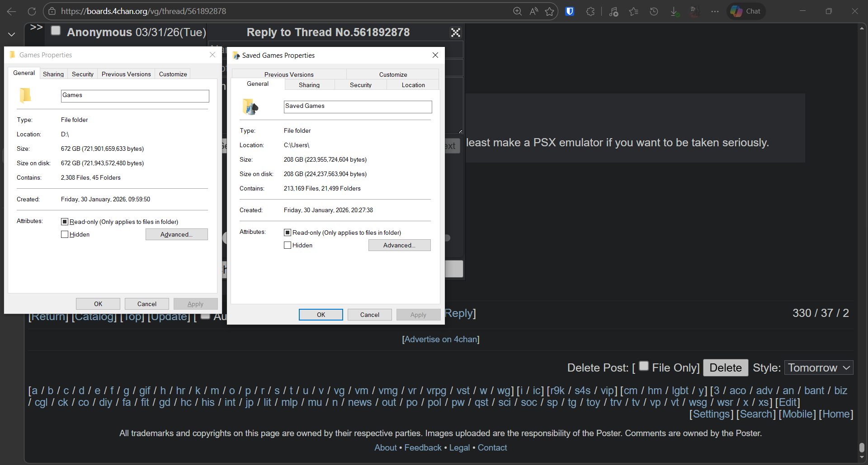Edit the Games folder name field

click(135, 96)
